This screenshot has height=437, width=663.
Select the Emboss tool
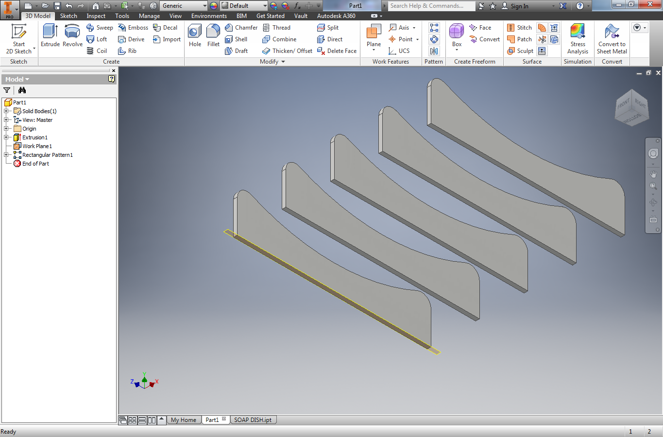(x=133, y=28)
